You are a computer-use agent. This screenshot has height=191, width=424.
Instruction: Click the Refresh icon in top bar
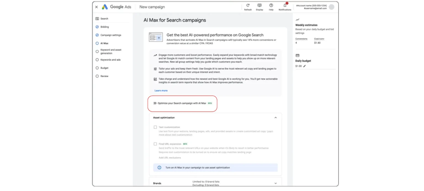point(248,6)
